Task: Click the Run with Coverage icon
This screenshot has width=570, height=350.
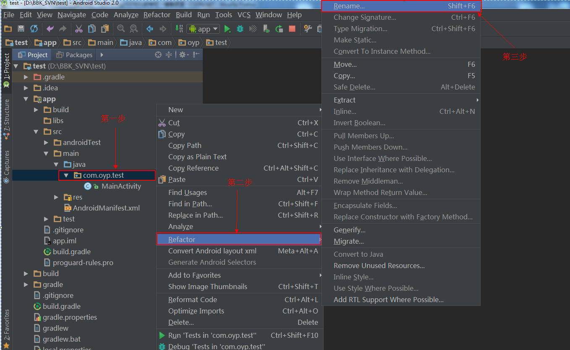Action: click(253, 29)
